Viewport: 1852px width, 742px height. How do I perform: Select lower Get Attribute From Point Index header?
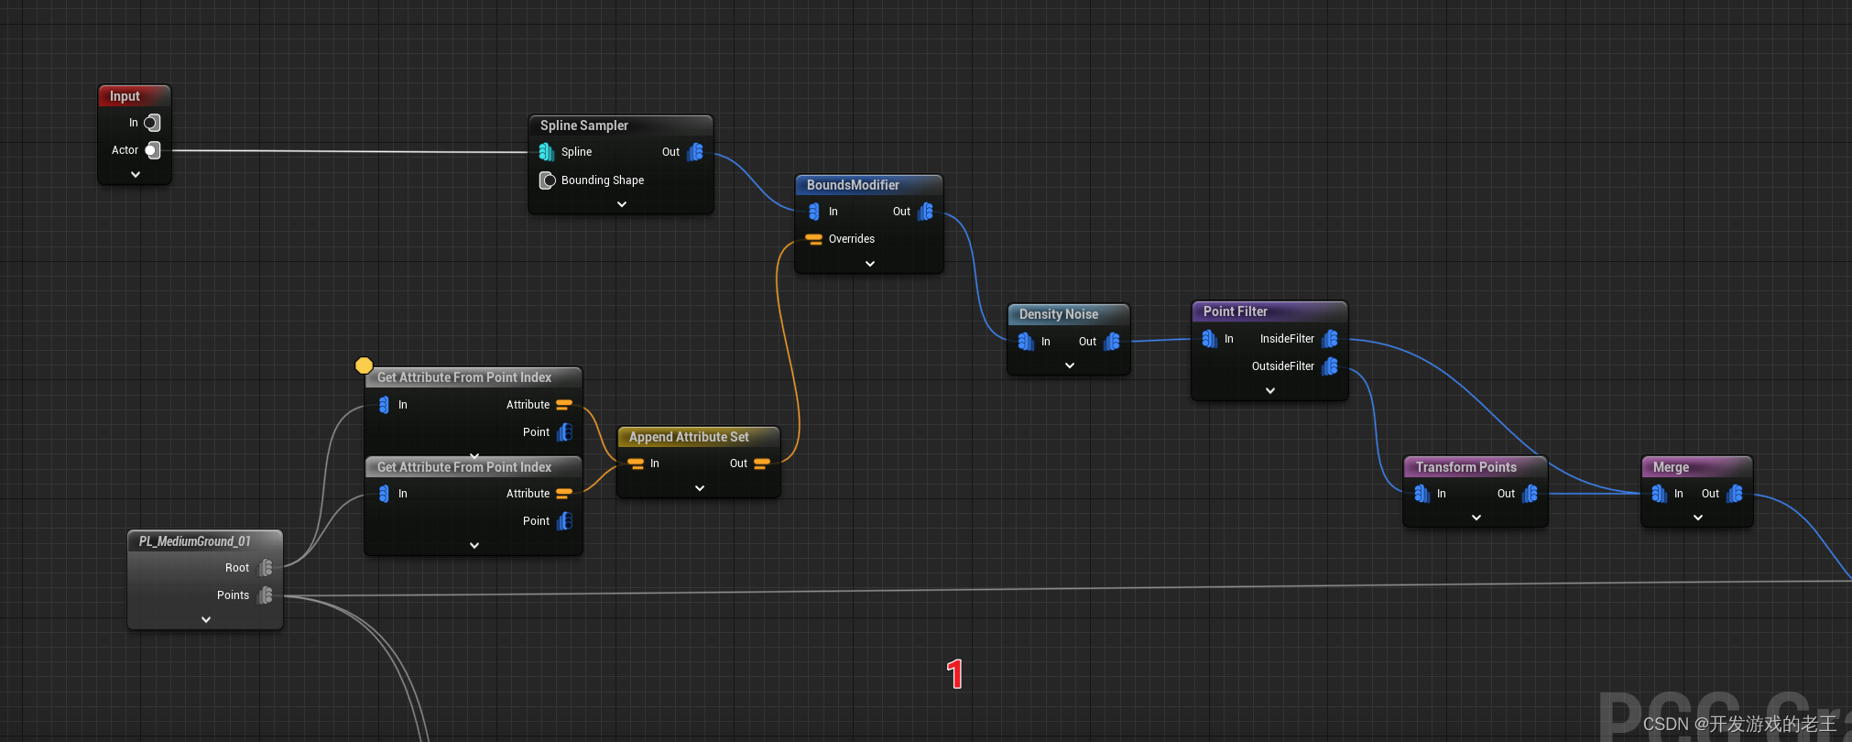(474, 467)
